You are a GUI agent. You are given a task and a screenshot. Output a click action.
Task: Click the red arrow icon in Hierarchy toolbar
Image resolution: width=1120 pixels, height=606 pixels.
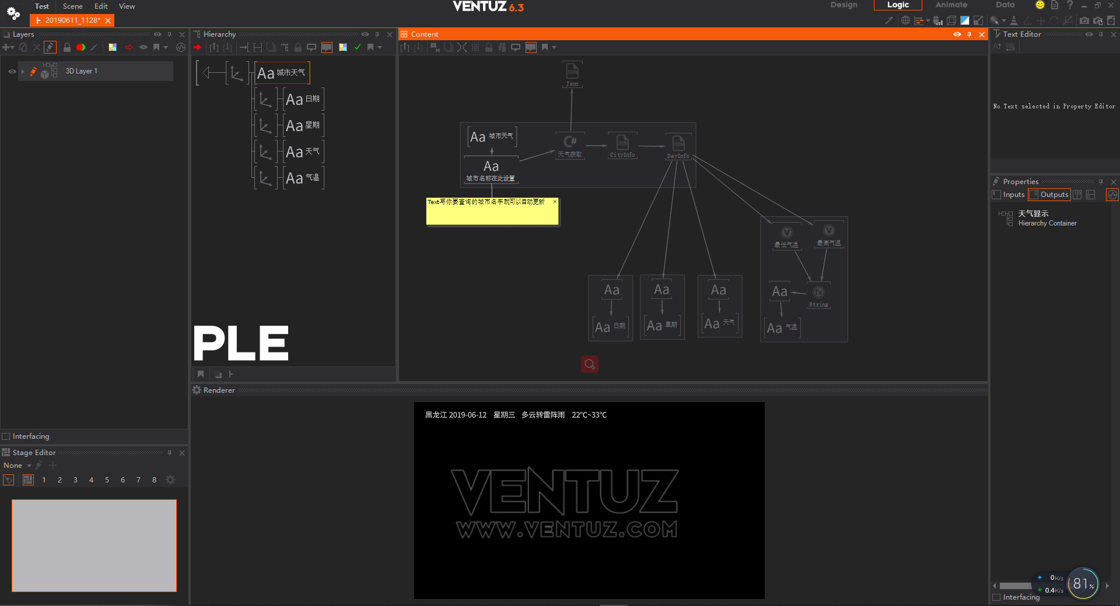click(x=198, y=47)
